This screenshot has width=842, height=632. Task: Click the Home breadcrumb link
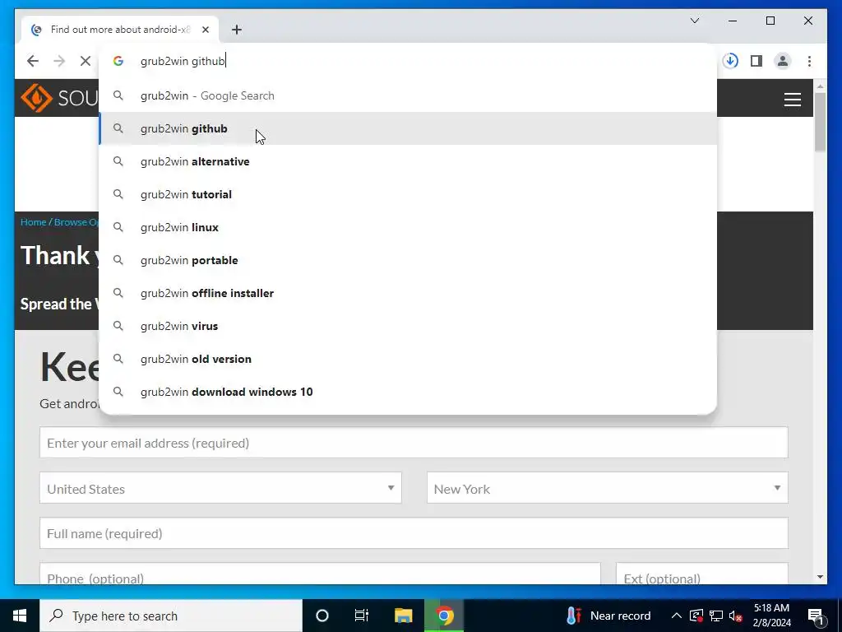point(33,222)
